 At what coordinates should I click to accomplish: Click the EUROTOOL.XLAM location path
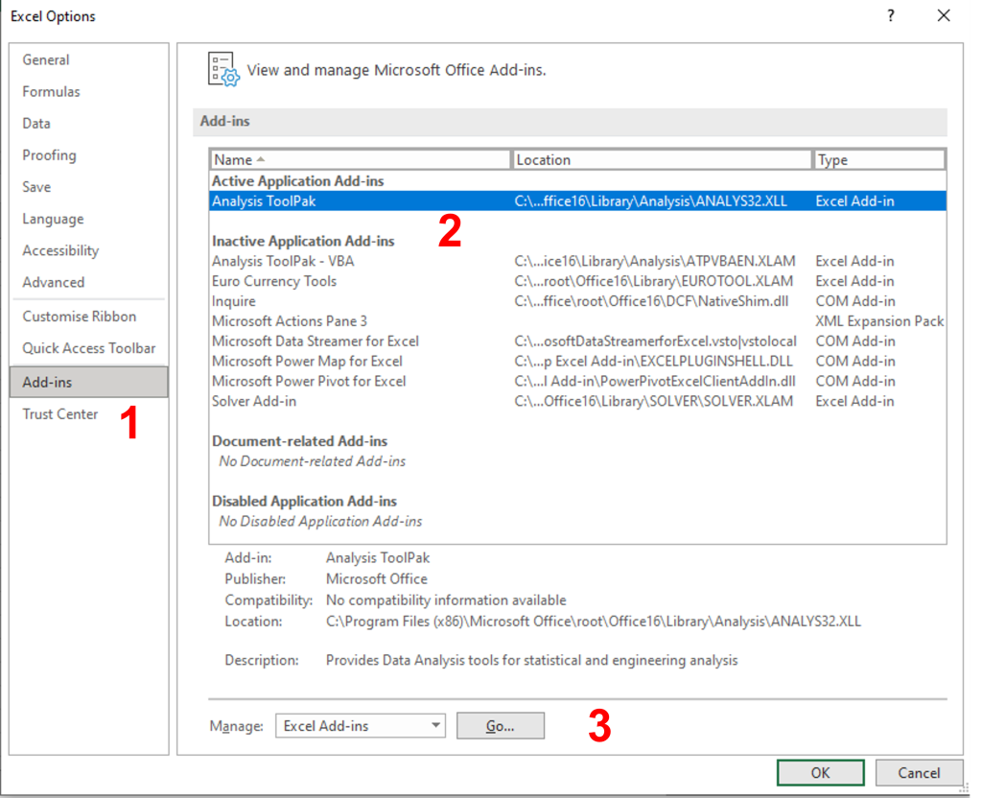coord(654,281)
